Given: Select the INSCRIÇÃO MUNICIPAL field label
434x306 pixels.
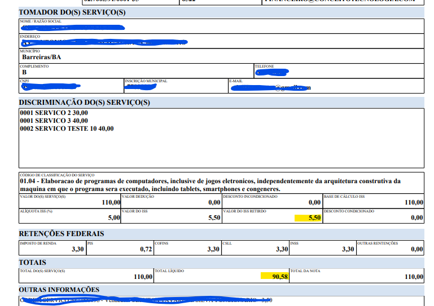Looking at the screenshot, I should point(146,81).
